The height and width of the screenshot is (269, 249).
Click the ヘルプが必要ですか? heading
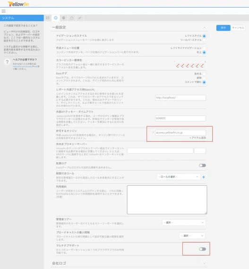[25, 59]
